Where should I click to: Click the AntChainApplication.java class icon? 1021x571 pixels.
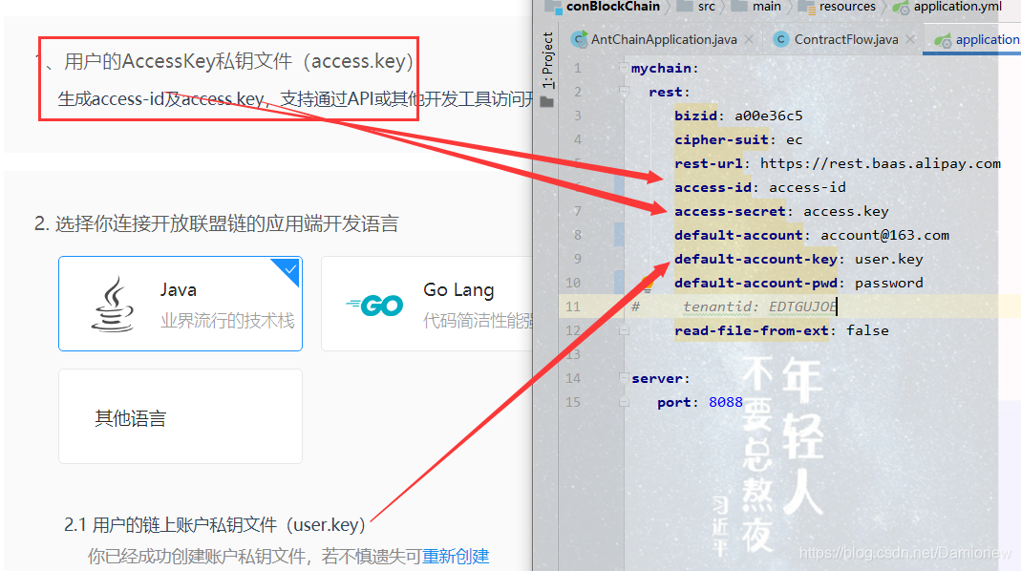click(x=579, y=40)
